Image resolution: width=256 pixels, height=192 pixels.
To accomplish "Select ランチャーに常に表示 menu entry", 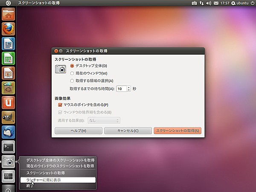I will click(58, 180).
